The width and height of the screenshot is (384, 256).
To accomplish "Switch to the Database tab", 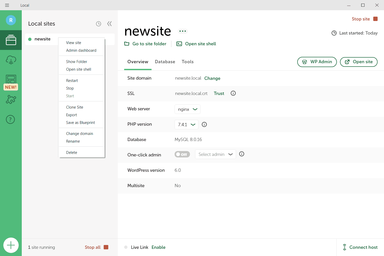I will 165,62.
